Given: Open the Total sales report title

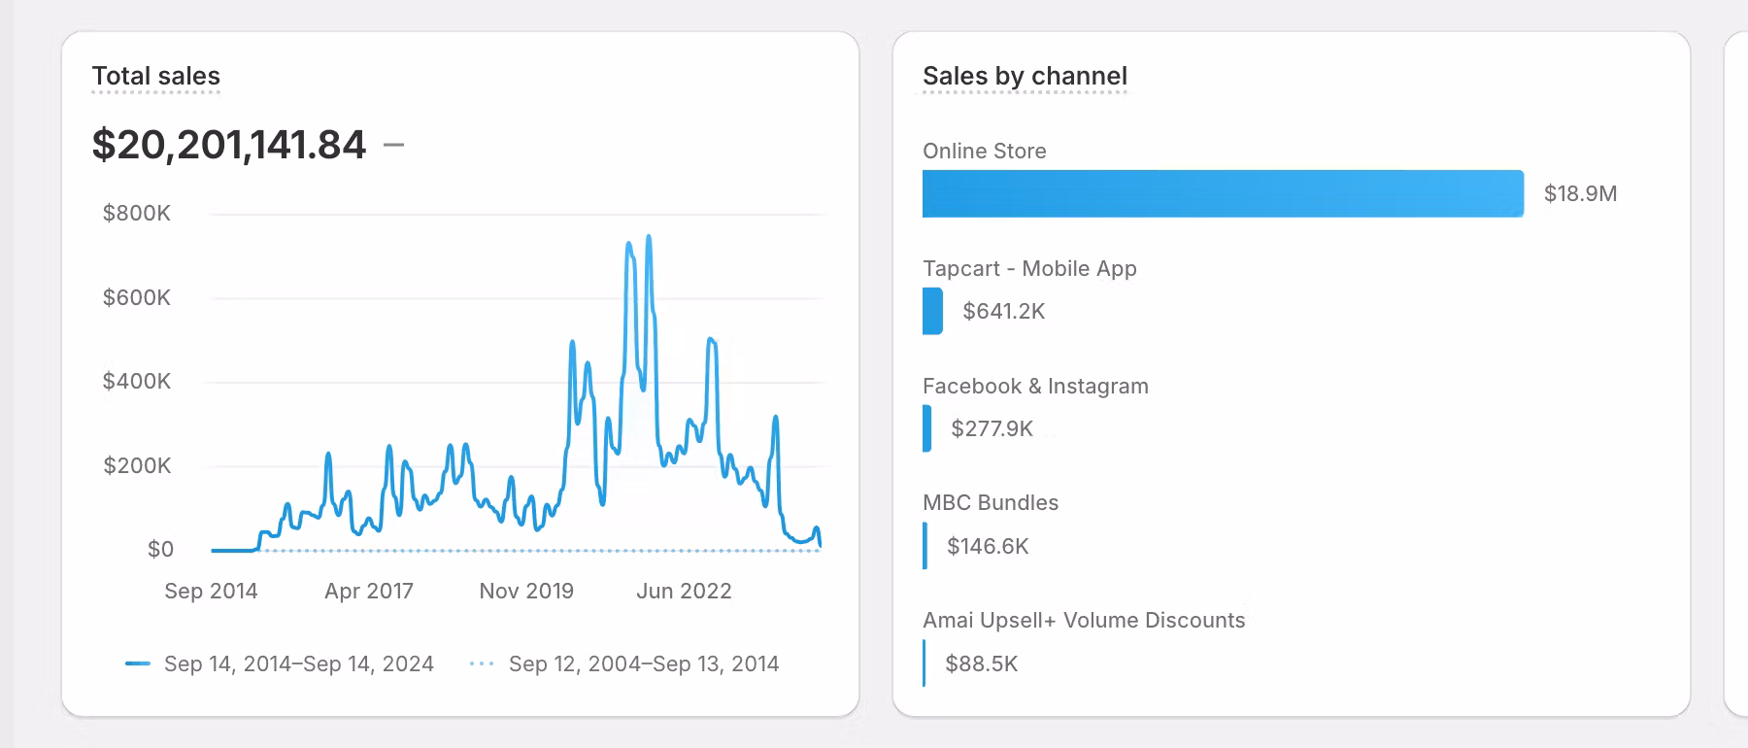Looking at the screenshot, I should pyautogui.click(x=155, y=76).
